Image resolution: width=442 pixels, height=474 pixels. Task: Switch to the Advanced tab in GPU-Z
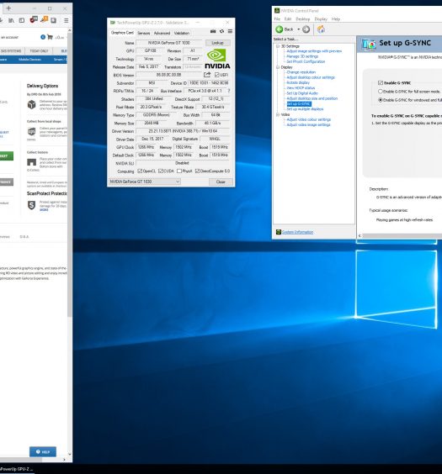click(x=162, y=33)
